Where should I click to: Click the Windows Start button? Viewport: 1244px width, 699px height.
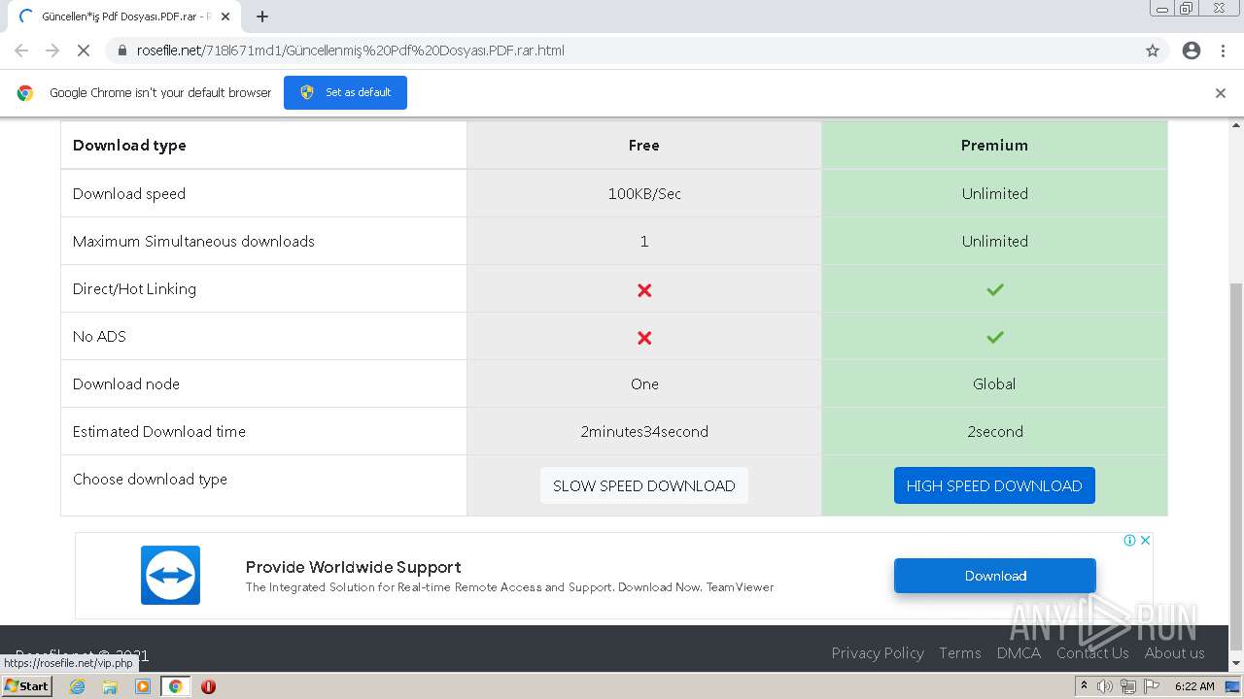tap(26, 685)
